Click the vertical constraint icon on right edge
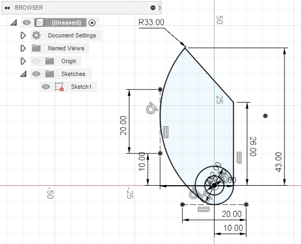The width and height of the screenshot is (301, 244). click(x=239, y=158)
